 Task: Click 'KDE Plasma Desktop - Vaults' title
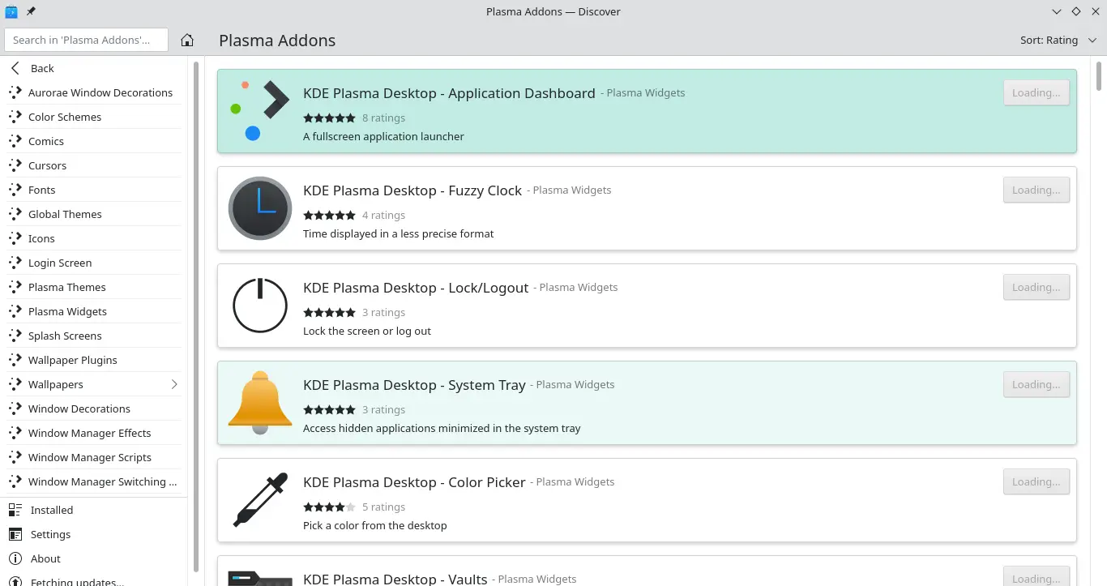(395, 579)
